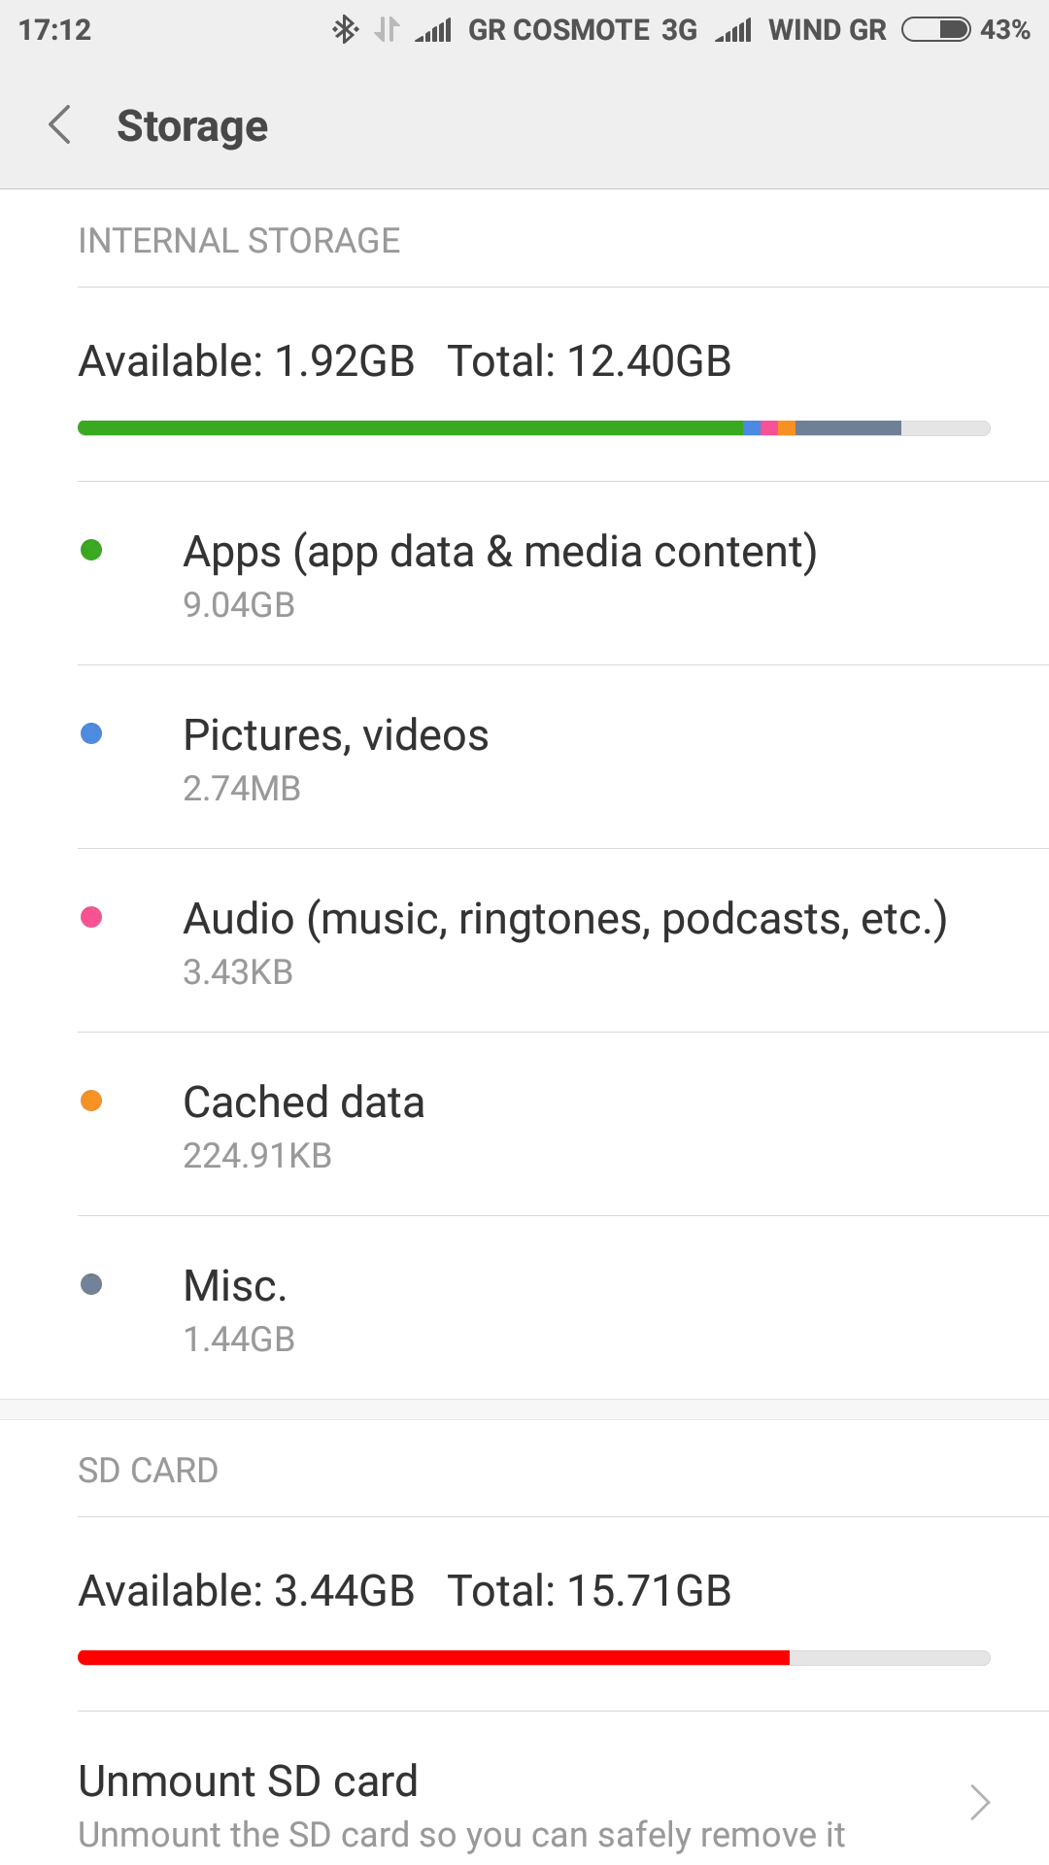This screenshot has height=1865, width=1049.
Task: Open Pictures, videos storage details
Action: pos(335,758)
